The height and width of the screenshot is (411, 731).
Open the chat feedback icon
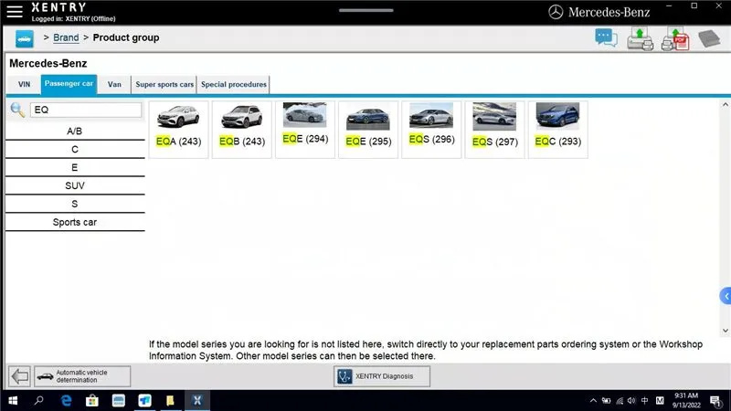(606, 38)
